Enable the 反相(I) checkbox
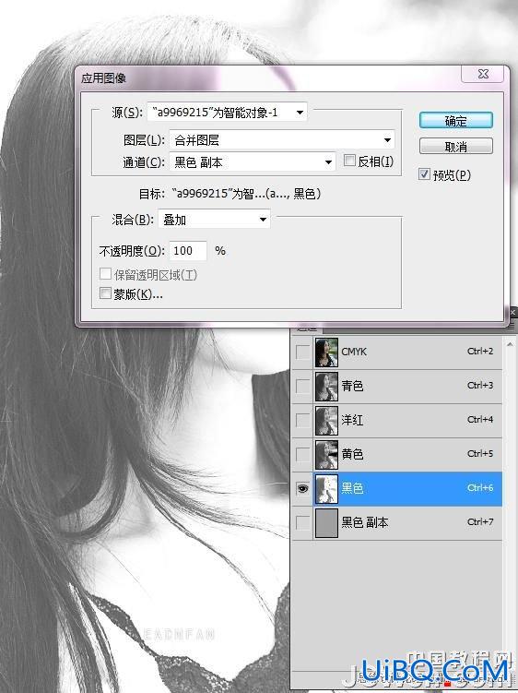Image resolution: width=518 pixels, height=693 pixels. 349,161
